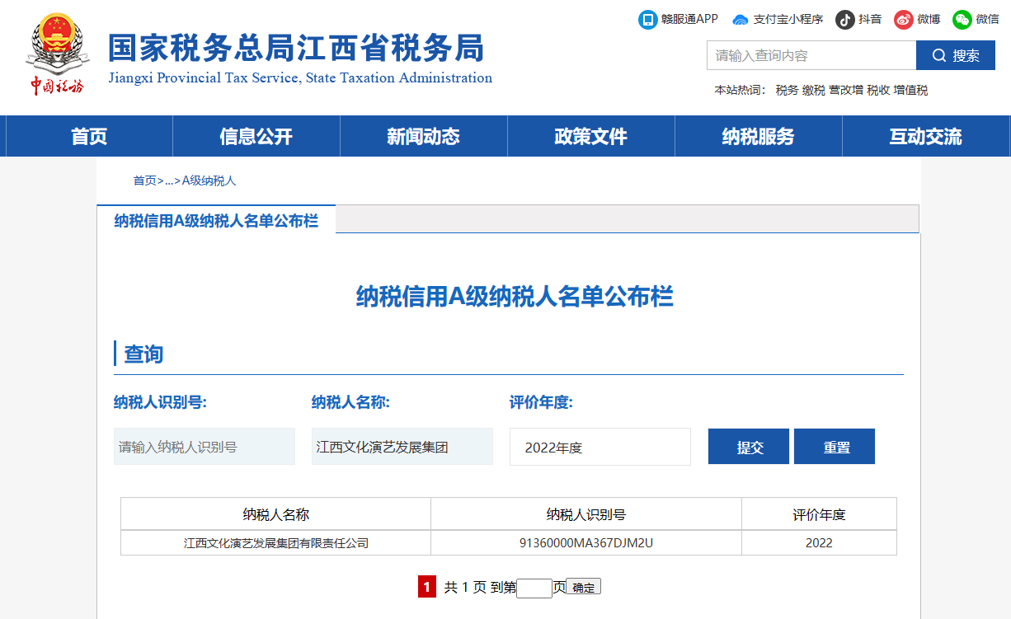The width and height of the screenshot is (1011, 619).
Task: Select hot keyword 营改增
Action: click(x=846, y=90)
